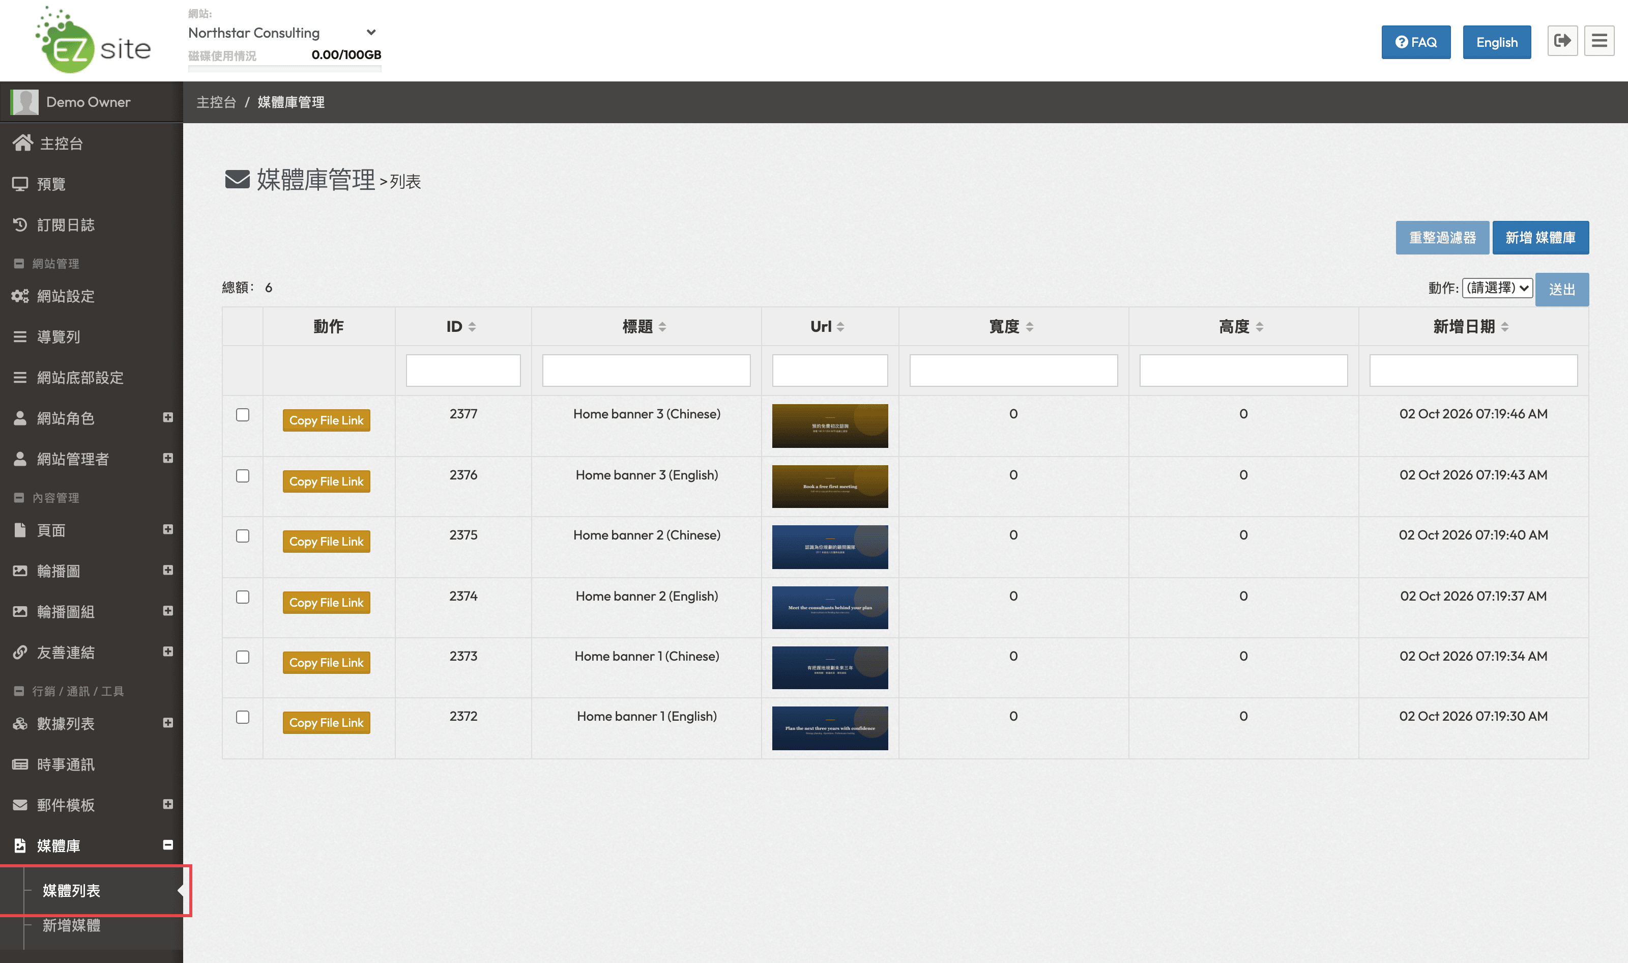This screenshot has width=1628, height=963.
Task: Click the link icon for 友善連結
Action: pyautogui.click(x=20, y=652)
